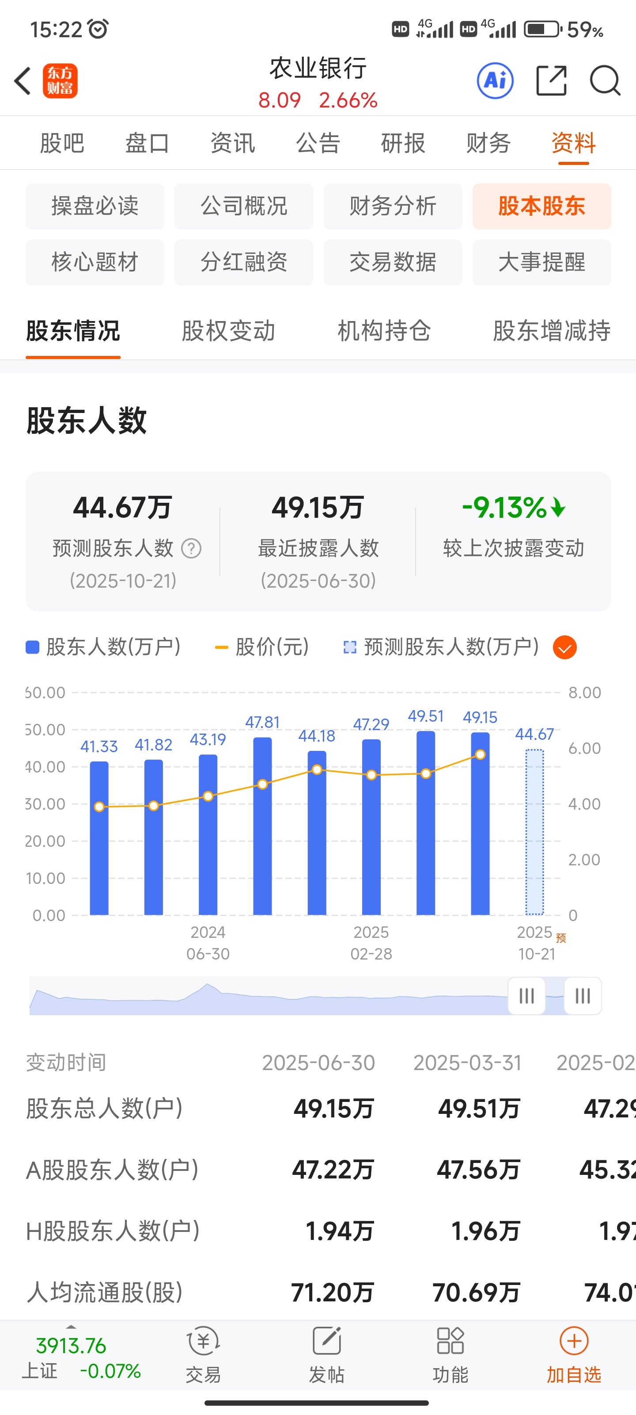Tap the 49.15 bar in the chart
This screenshot has height=1415, width=636.
(480, 823)
